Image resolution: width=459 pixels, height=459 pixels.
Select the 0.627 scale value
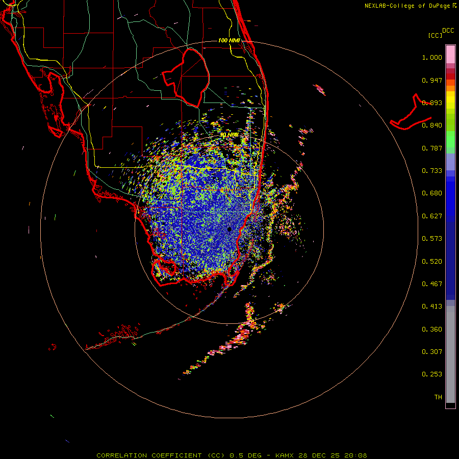coord(432,216)
